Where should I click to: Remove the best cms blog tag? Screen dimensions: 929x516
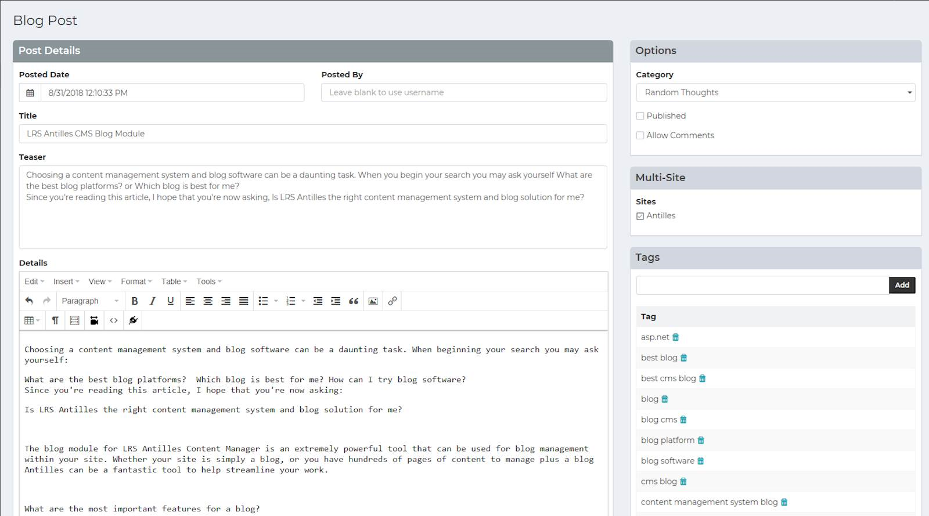tap(703, 378)
